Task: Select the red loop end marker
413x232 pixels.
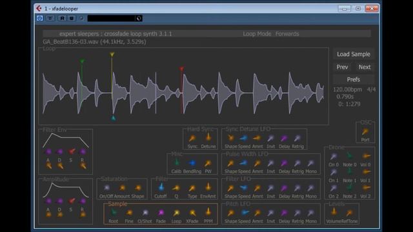Action: 181,69
